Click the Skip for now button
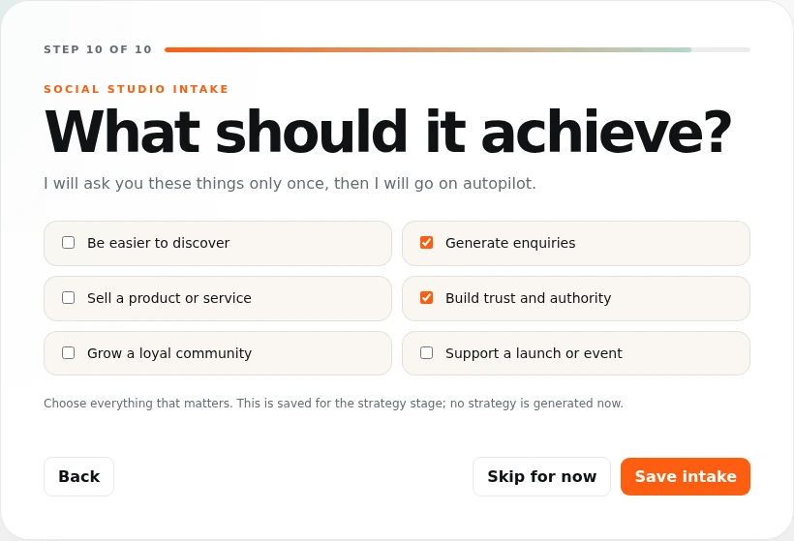Viewport: 794px width, 541px height. (542, 477)
